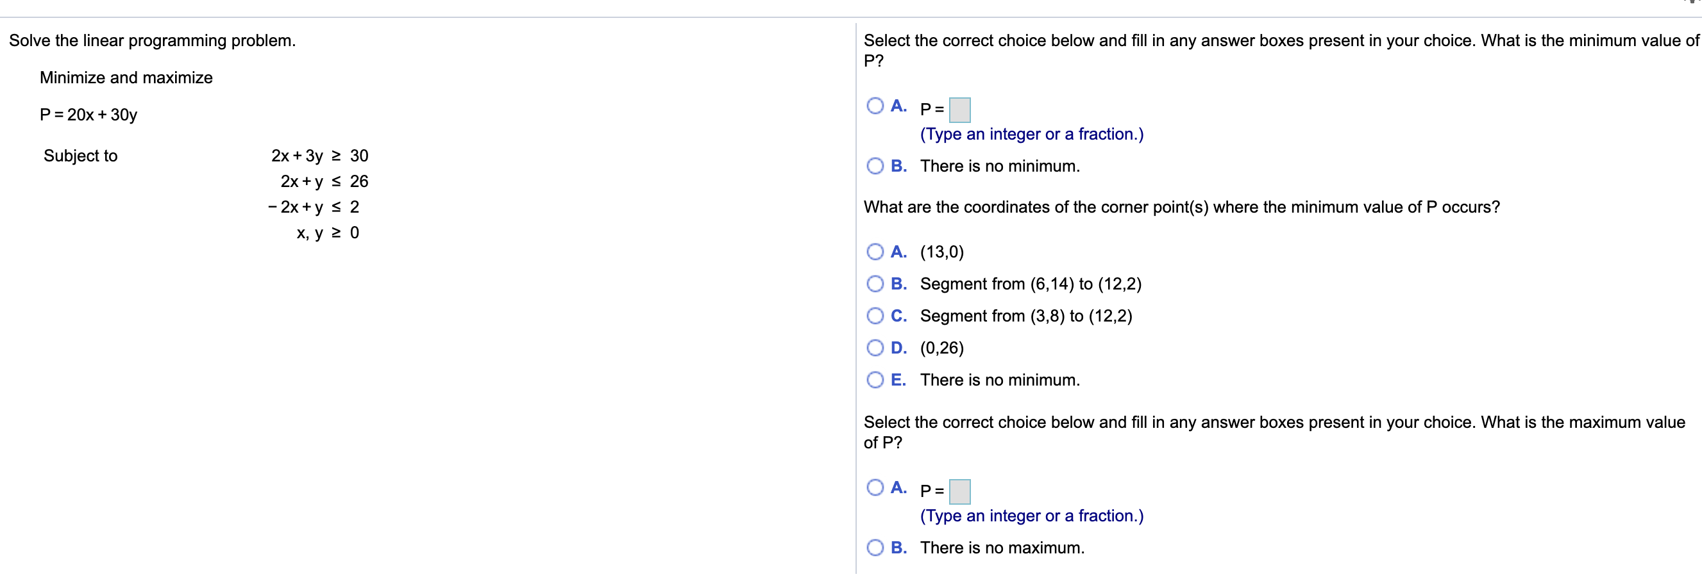Click the second "Type an integer or a fraction" hint
Screen dimensions: 1702x579
[x=1031, y=516]
